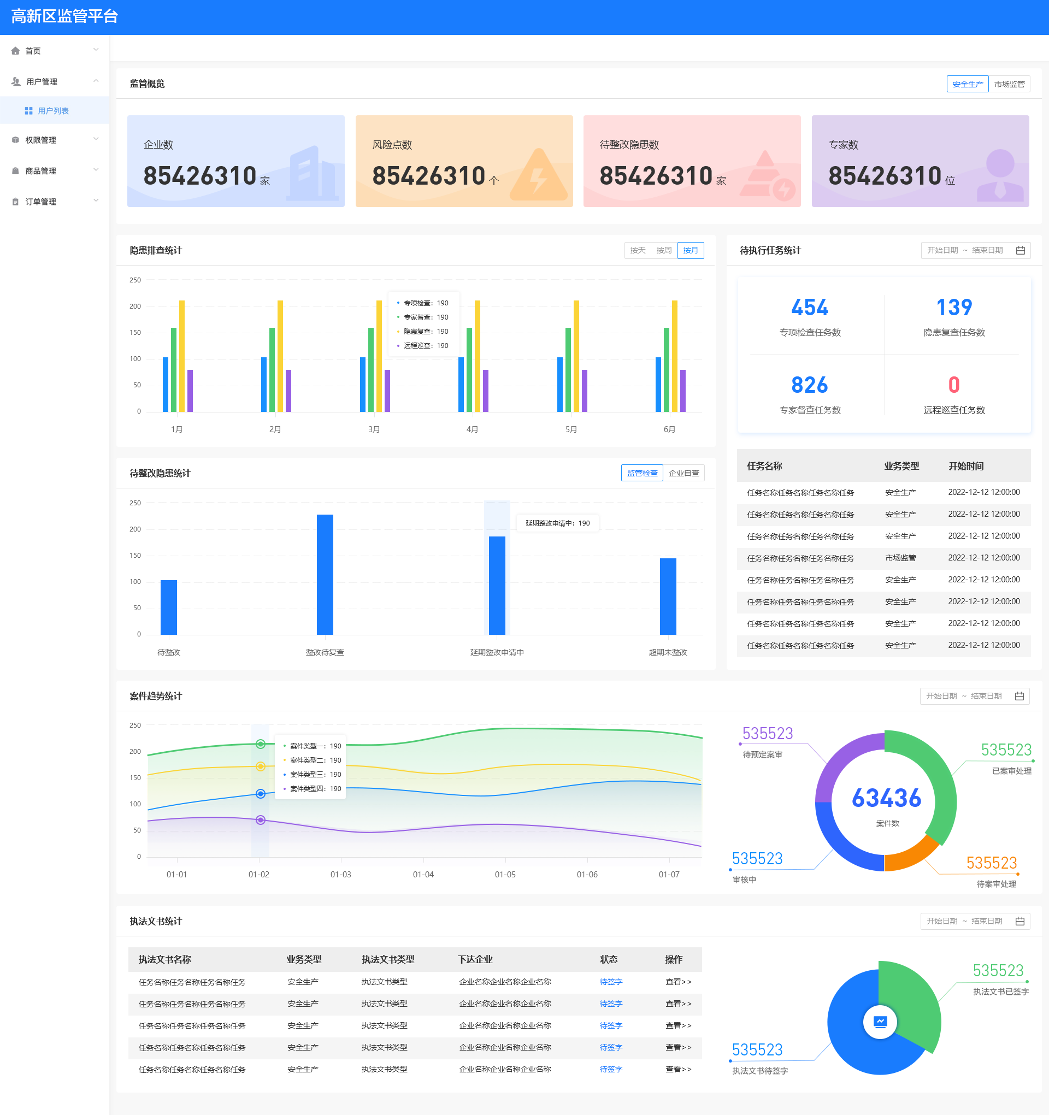Image resolution: width=1049 pixels, height=1115 pixels.
Task: Expand the 订单管理 menu chevron
Action: [x=96, y=201]
